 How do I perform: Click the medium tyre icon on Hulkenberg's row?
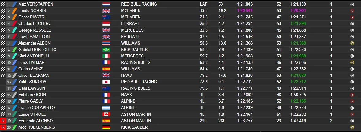[352, 127]
